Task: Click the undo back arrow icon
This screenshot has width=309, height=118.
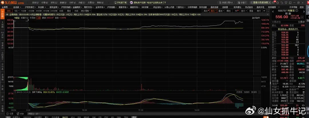Action: coord(282,3)
